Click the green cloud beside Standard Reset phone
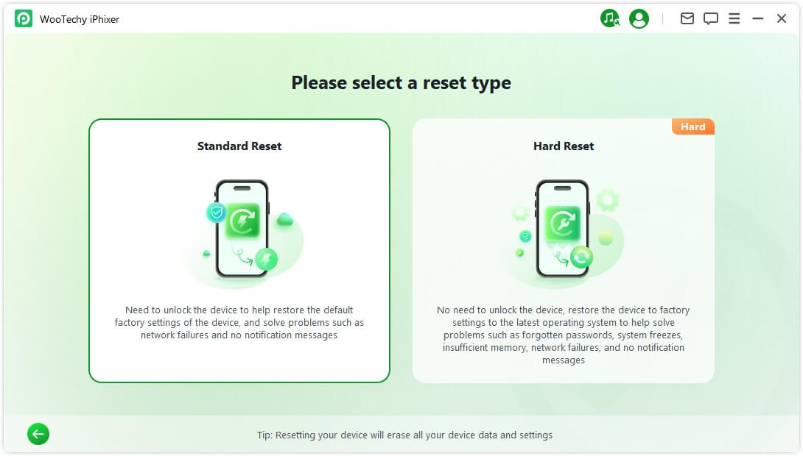This screenshot has height=456, width=803. 284,219
